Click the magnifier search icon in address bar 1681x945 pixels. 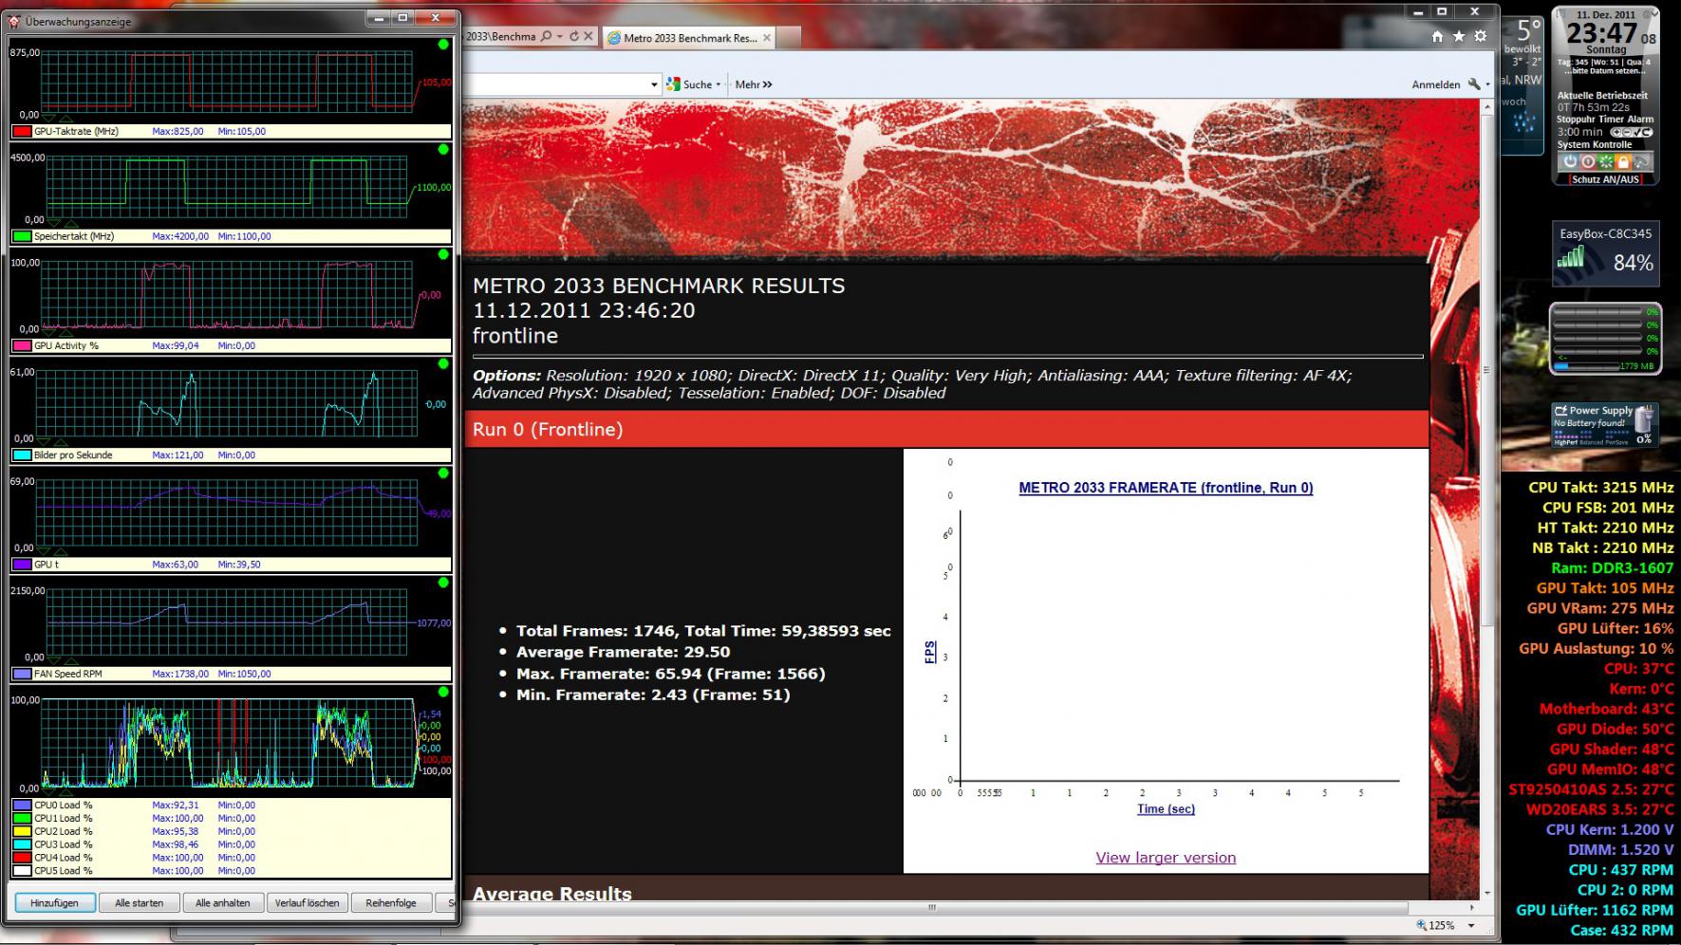coord(546,37)
